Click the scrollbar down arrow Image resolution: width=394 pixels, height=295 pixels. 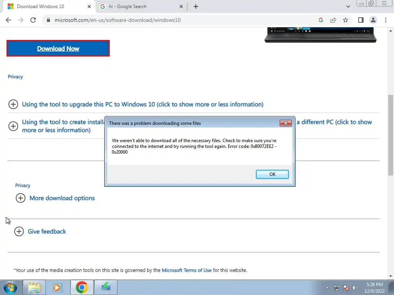tap(391, 276)
